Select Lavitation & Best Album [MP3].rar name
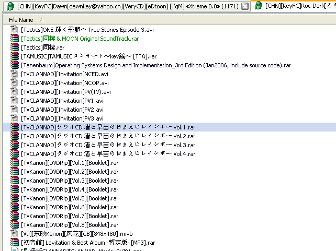 [88, 243]
